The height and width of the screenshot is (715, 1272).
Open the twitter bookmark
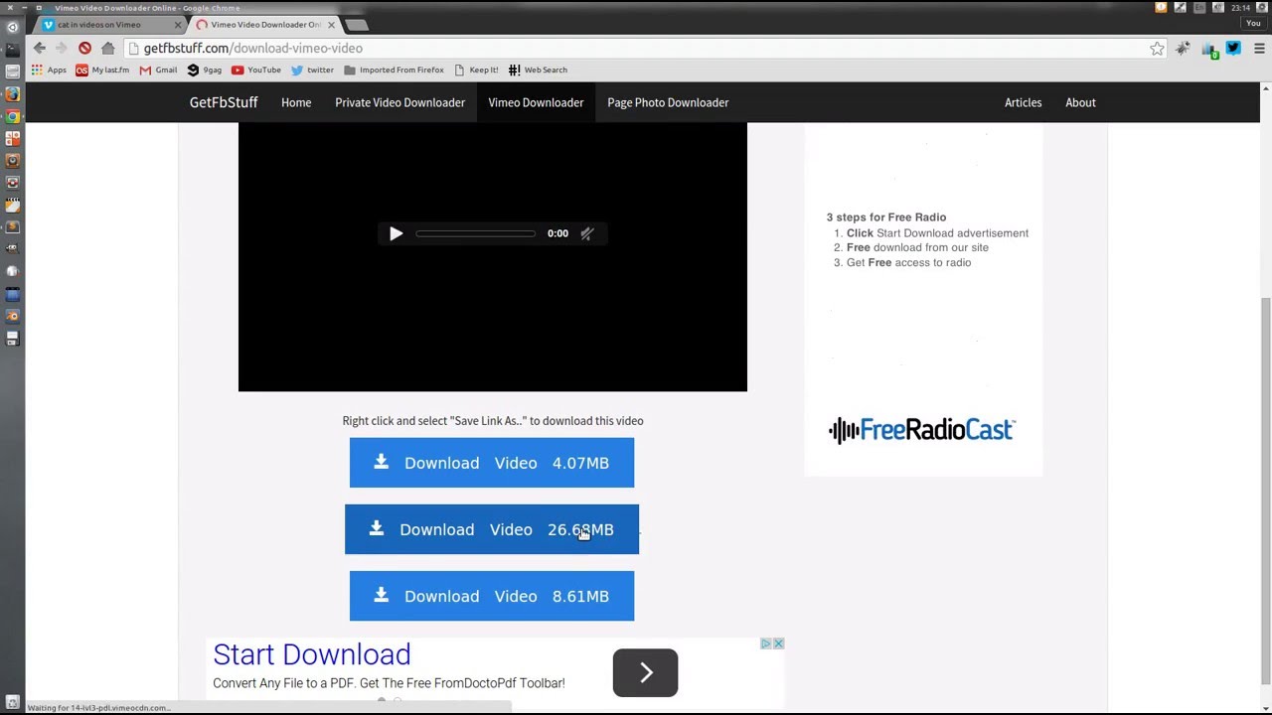(x=312, y=70)
